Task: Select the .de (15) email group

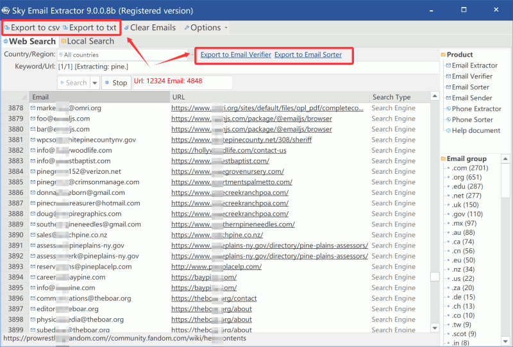Action: tap(463, 297)
